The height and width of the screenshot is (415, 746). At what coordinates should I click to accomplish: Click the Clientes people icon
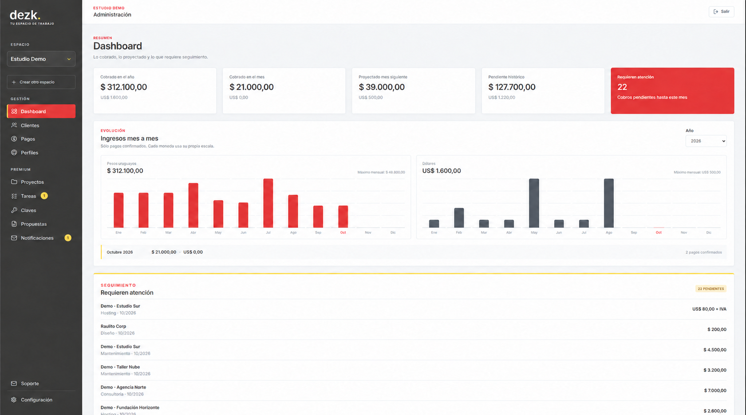pyautogui.click(x=14, y=125)
